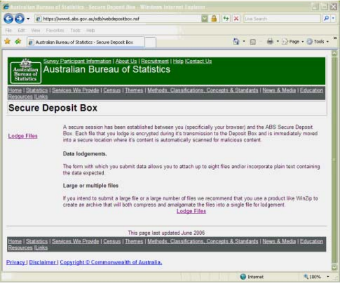Click Census in bottom navigation bar
This screenshot has height=284, width=340.
(x=112, y=241)
